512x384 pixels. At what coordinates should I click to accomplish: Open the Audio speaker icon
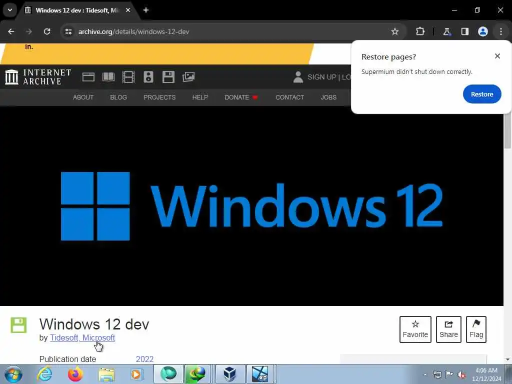148,77
